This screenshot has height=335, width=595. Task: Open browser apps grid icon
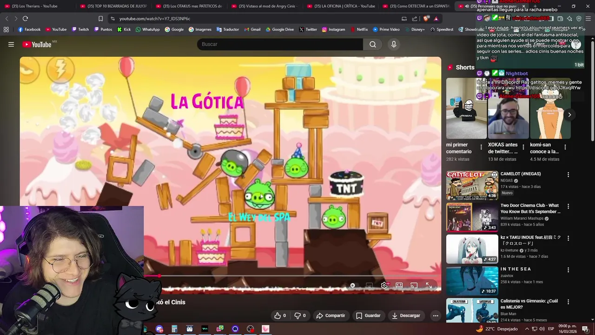coord(6,29)
